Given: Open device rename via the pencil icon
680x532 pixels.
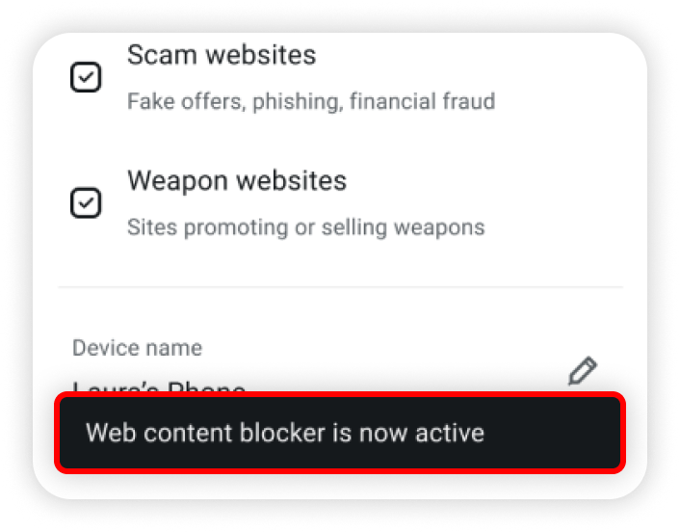Looking at the screenshot, I should pos(582,371).
